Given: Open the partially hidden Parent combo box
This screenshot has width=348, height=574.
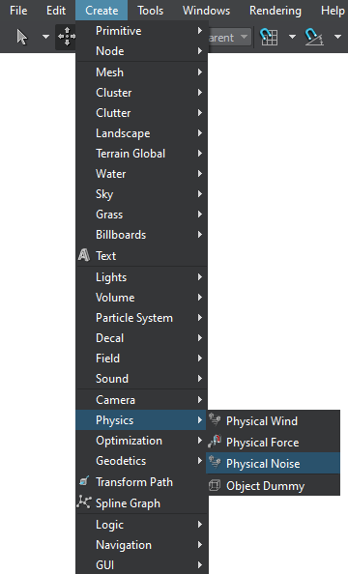Looking at the screenshot, I should (x=229, y=38).
